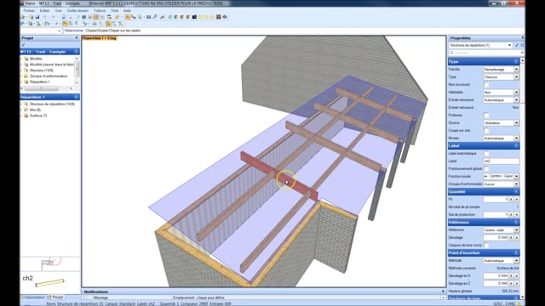Collapse the Quantité properties section
Image resolution: width=545 pixels, height=306 pixels.
[x=516, y=192]
